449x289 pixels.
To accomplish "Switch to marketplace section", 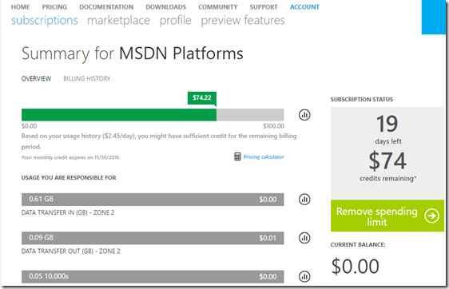I will (x=118, y=21).
